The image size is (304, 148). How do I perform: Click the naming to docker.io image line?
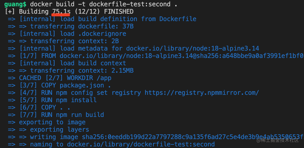122,144
